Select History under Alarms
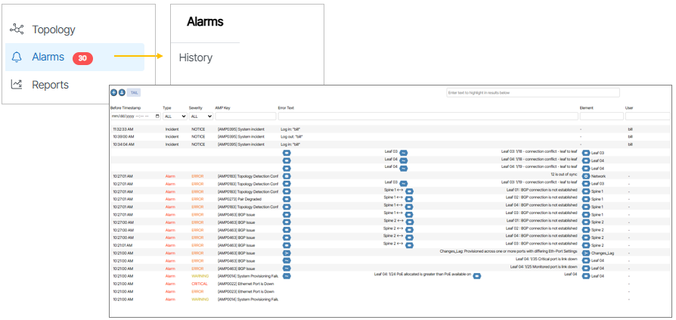676x320 pixels. point(195,57)
